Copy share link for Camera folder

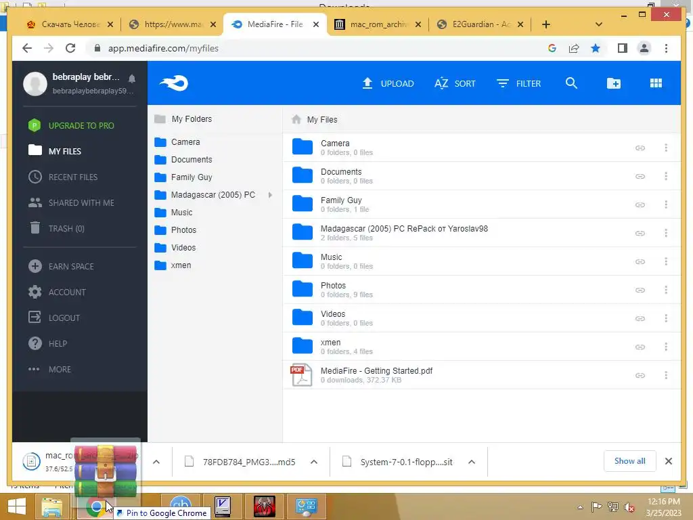[640, 148]
